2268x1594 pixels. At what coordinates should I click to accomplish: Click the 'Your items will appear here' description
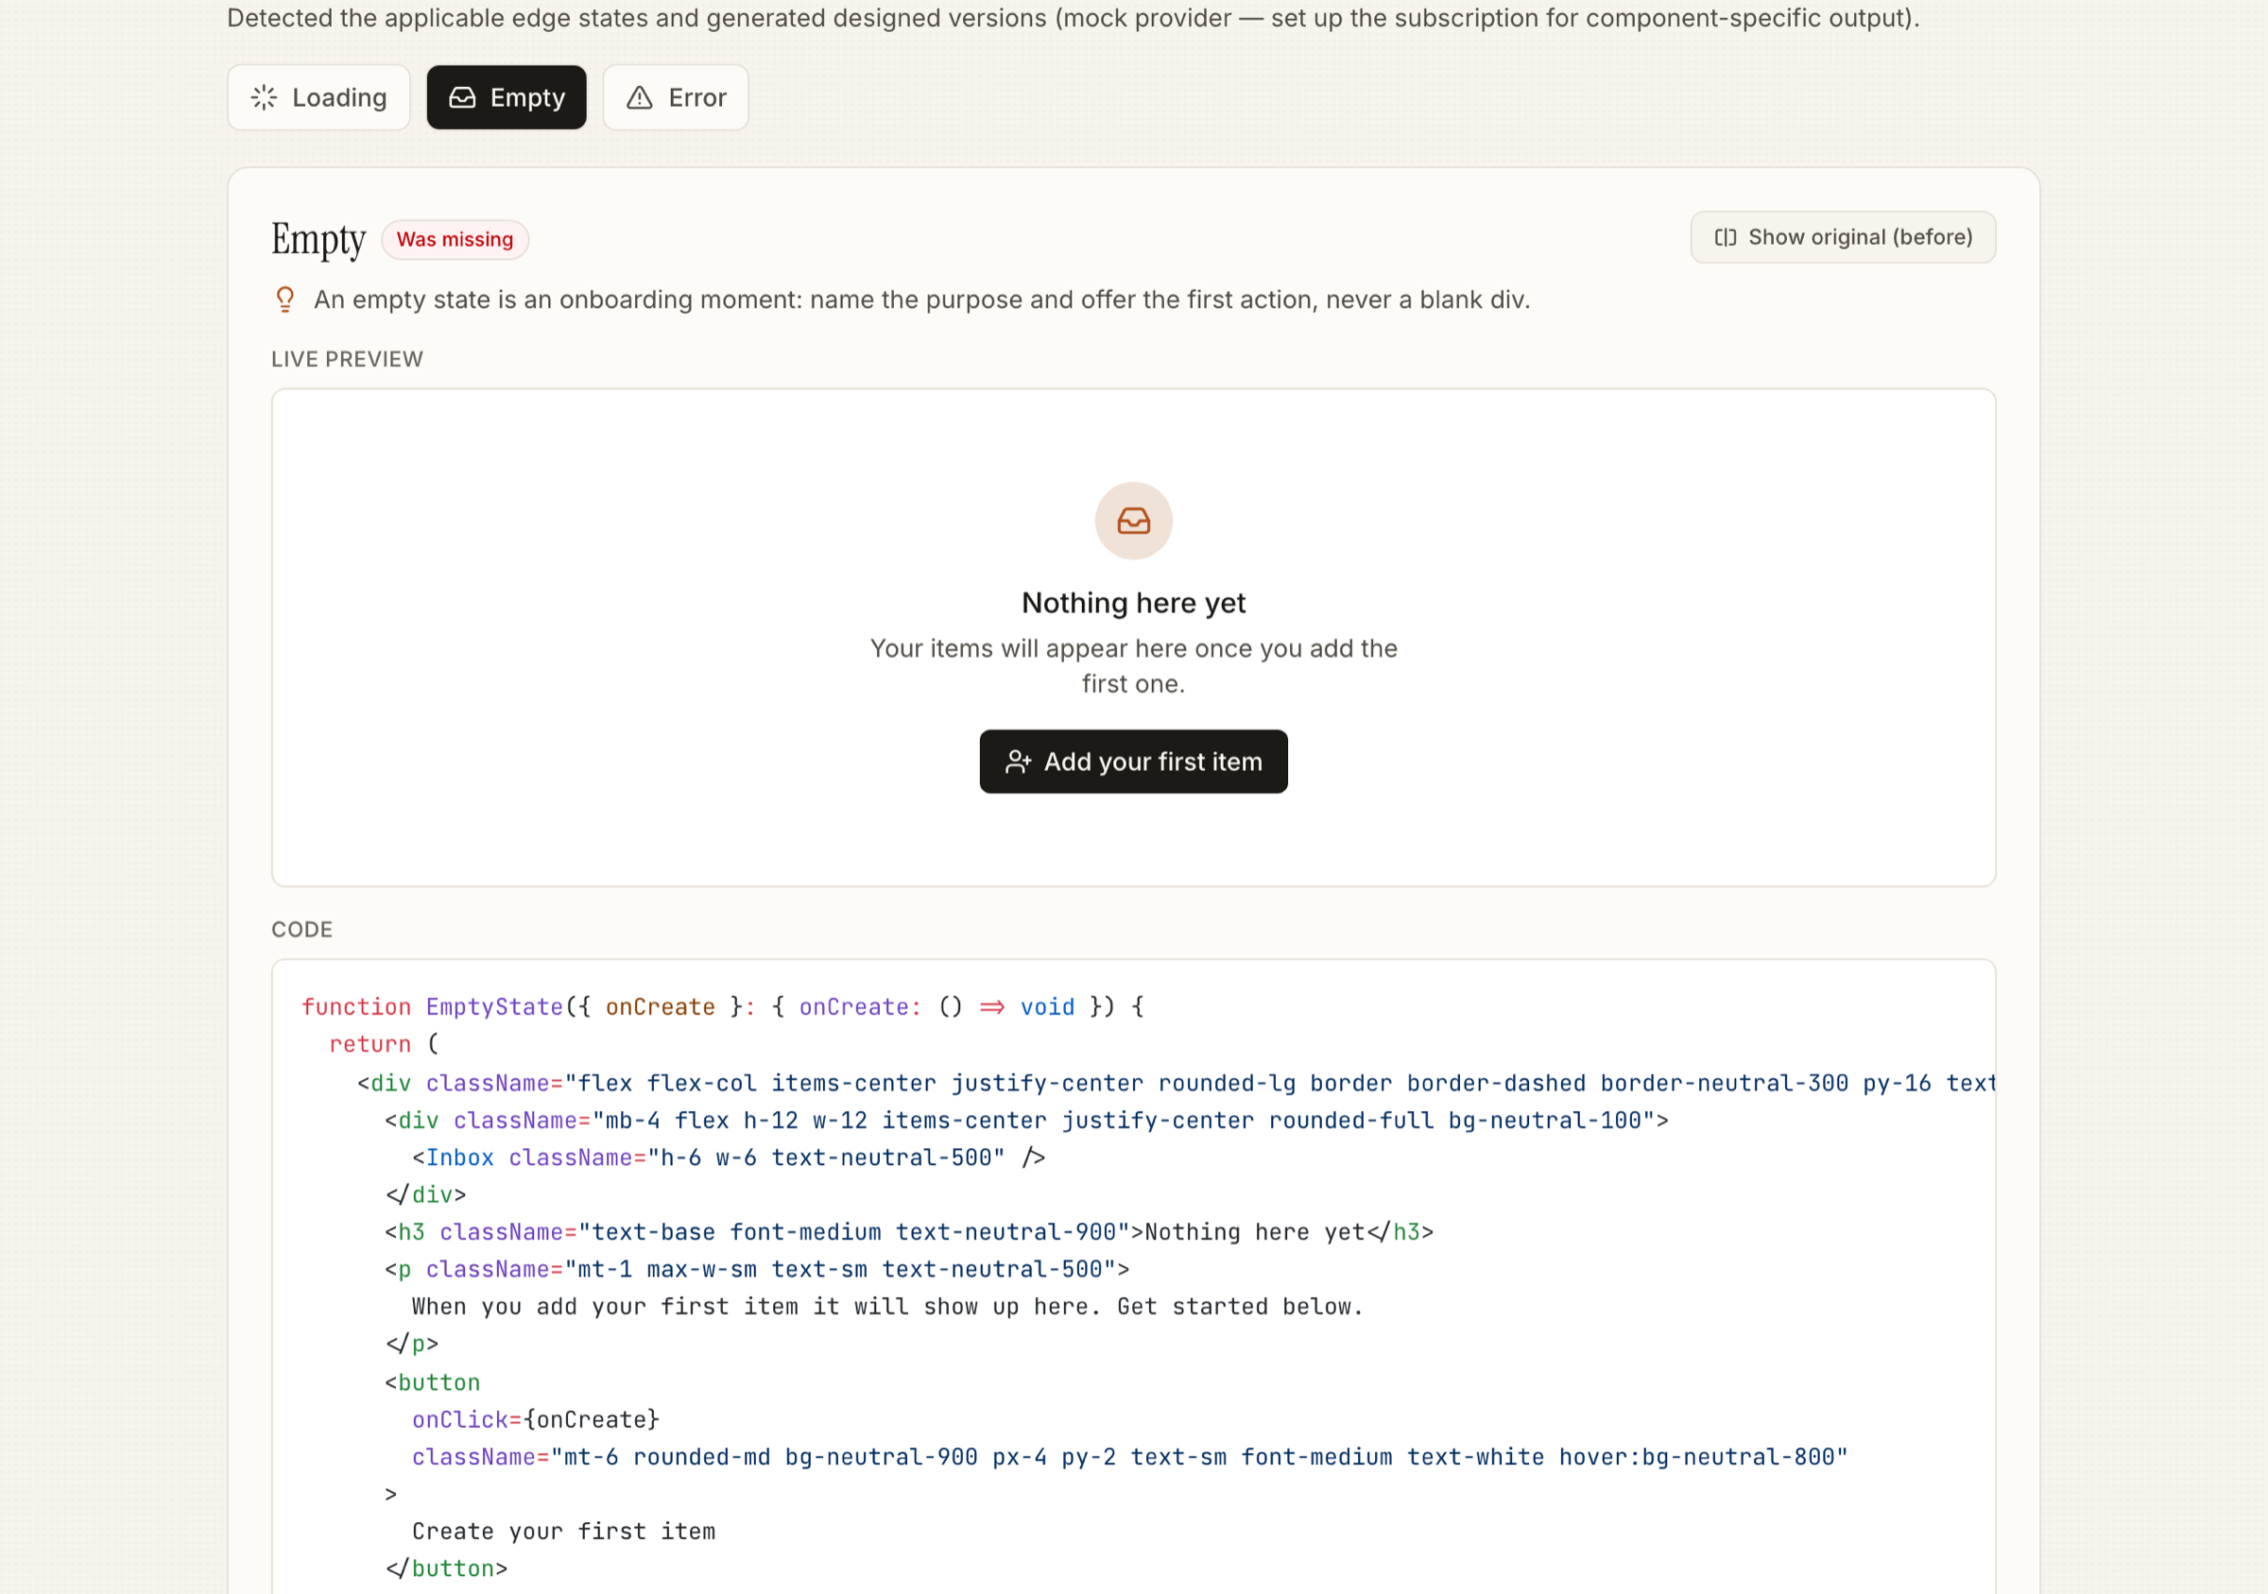pyautogui.click(x=1133, y=665)
